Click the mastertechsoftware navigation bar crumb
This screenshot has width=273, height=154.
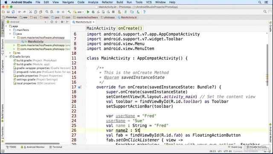(x=85, y=17)
